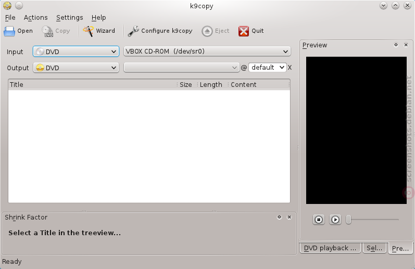Click the Output label
This screenshot has height=269, width=415.
18,68
